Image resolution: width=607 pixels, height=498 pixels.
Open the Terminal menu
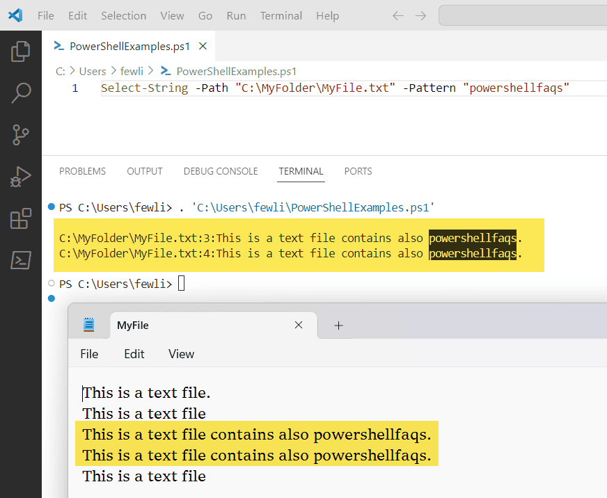[281, 15]
